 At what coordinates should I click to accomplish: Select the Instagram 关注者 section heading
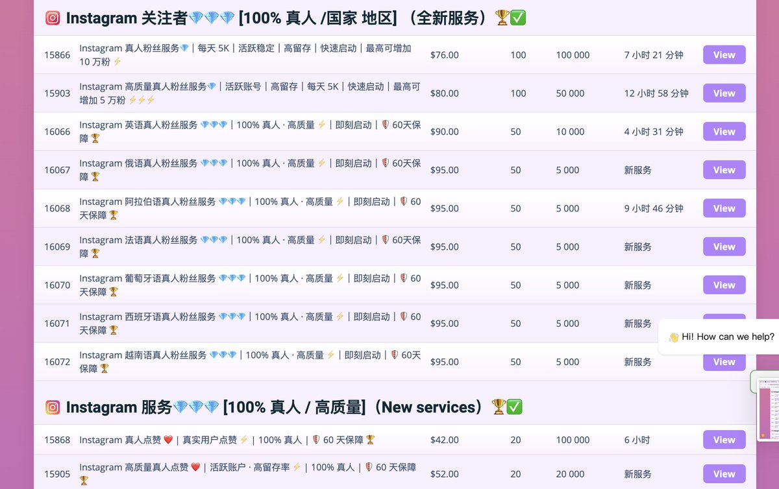pos(286,18)
